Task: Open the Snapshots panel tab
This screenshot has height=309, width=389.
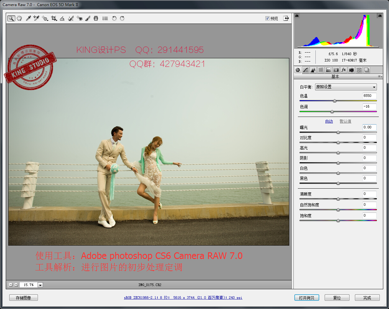Action: (x=367, y=70)
